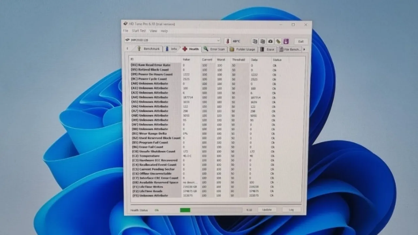
Task: Click the copy screenshot to clipboard icon
Action: (262, 41)
